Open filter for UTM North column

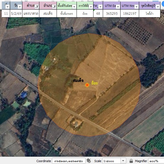[136, 7]
